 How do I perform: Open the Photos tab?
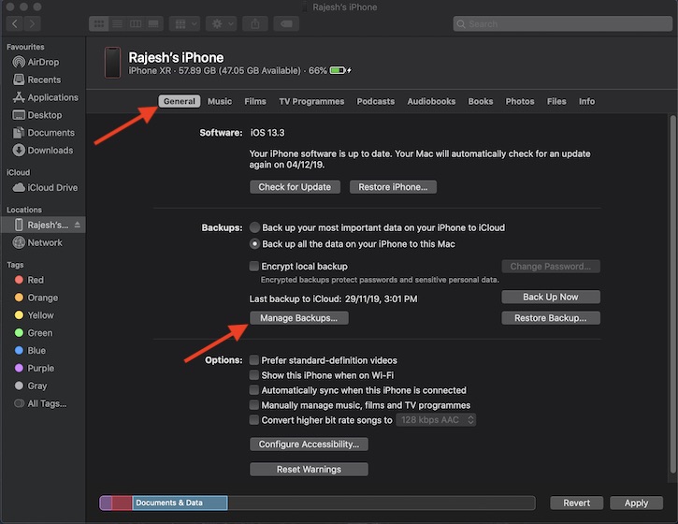[x=520, y=101]
